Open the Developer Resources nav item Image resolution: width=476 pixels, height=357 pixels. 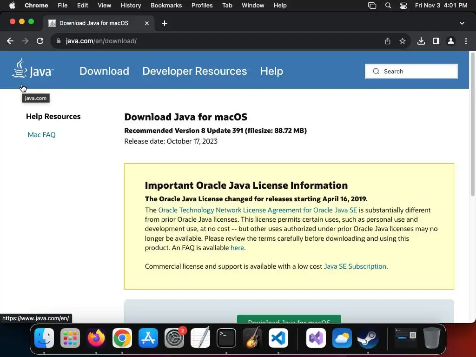click(x=195, y=71)
